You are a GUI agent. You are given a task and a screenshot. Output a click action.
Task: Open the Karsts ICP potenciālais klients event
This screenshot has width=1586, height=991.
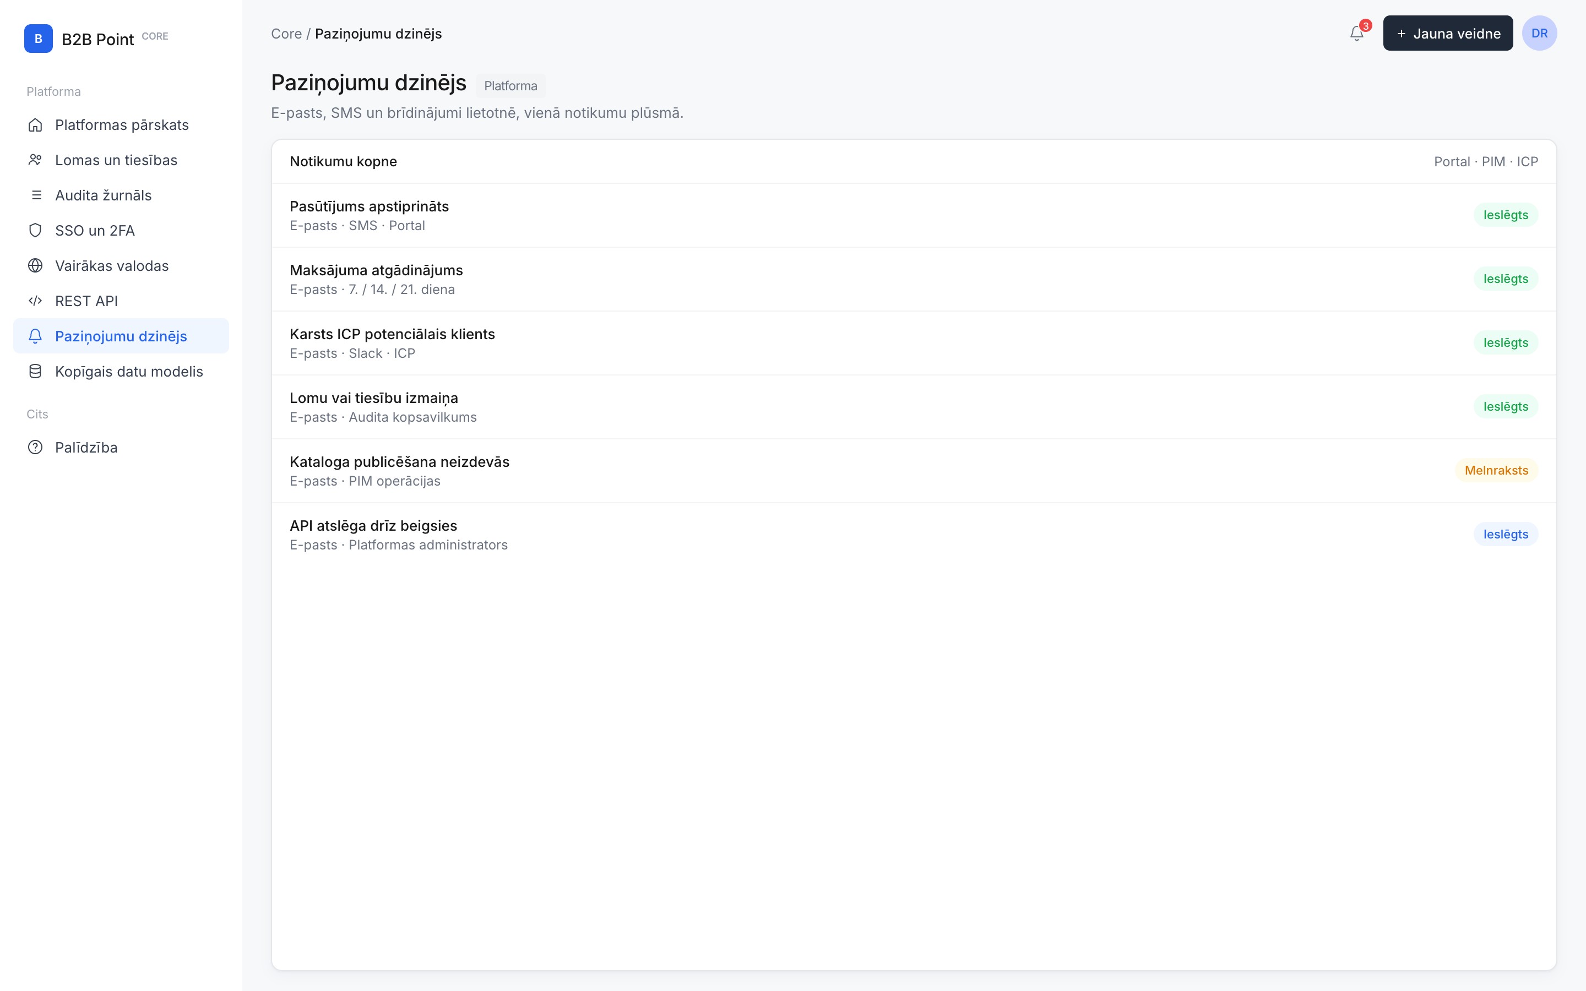(914, 343)
